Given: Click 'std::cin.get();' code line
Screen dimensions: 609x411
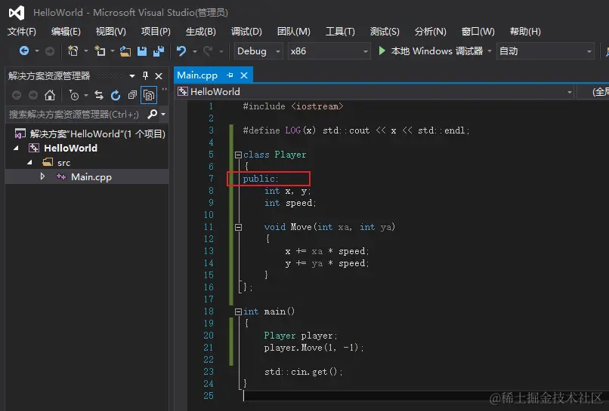Looking at the screenshot, I should pyautogui.click(x=303, y=372).
